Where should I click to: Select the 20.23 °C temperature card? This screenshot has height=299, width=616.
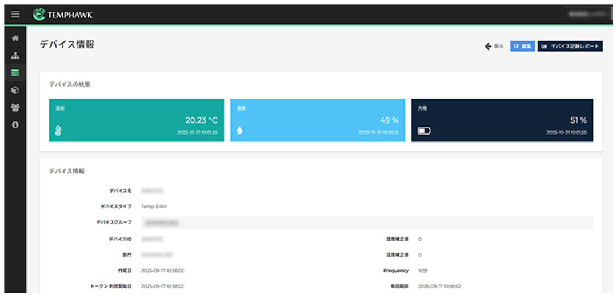coord(136,120)
